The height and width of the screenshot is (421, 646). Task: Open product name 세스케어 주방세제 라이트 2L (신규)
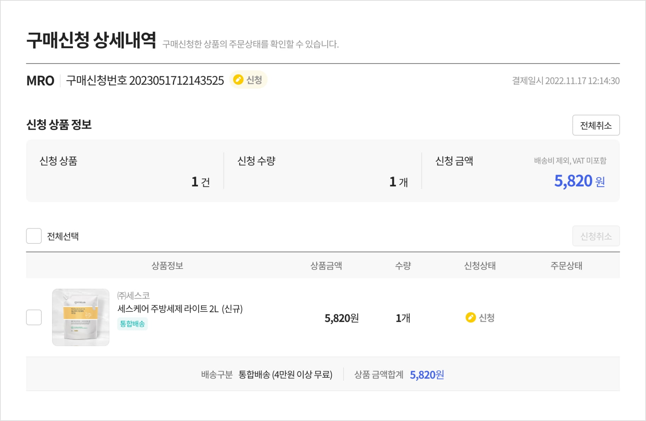click(x=180, y=309)
